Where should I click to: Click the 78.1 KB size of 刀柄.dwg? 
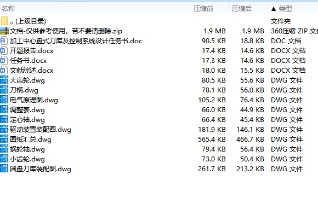click(x=214, y=90)
